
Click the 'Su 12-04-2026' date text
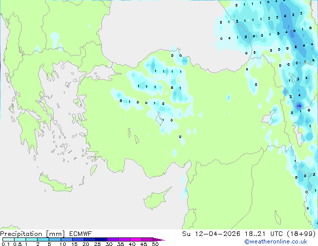(x=211, y=234)
